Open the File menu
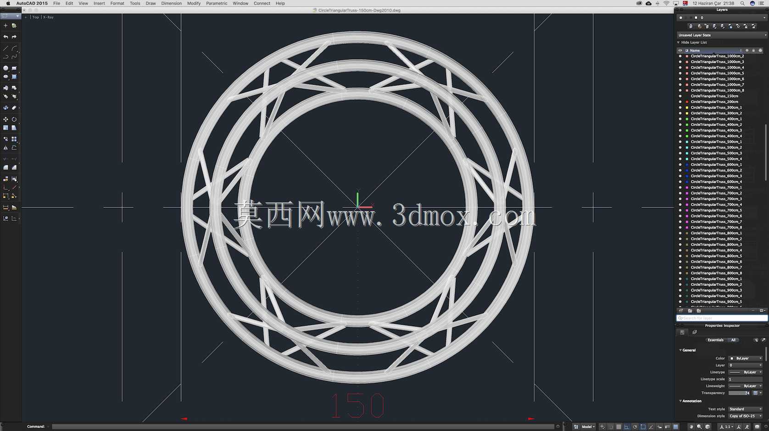This screenshot has width=769, height=431. pyautogui.click(x=56, y=3)
